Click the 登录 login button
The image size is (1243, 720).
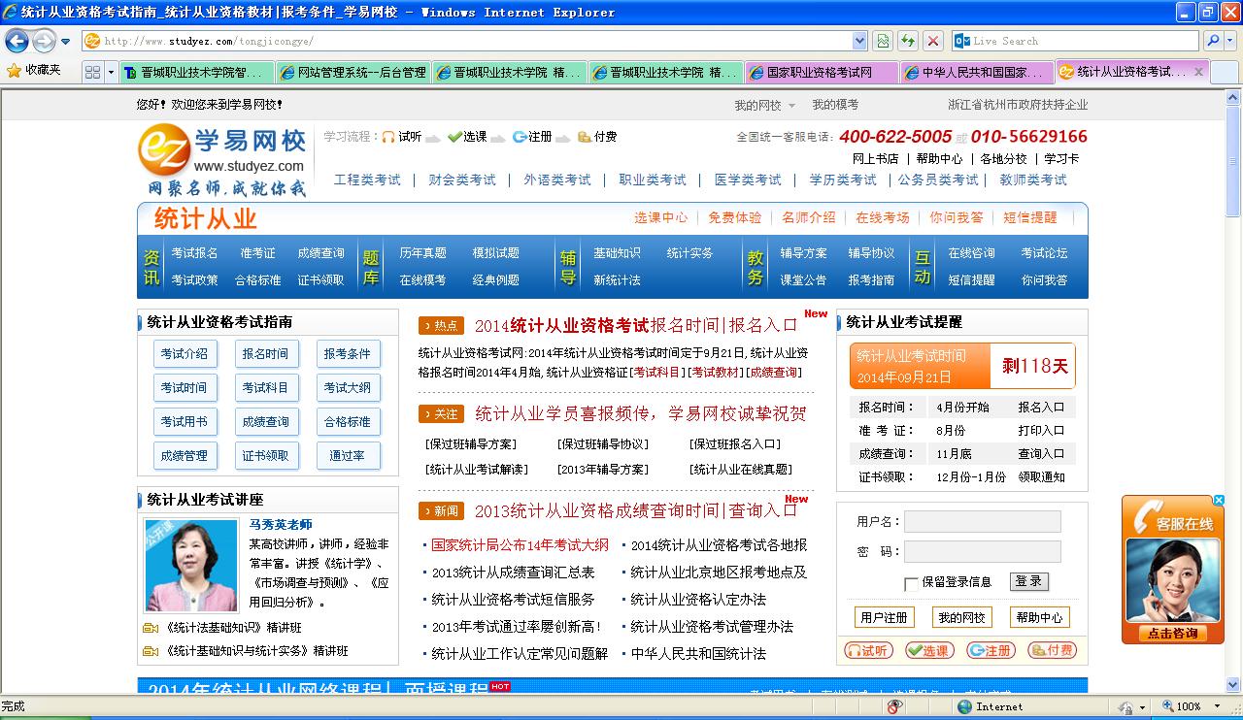point(1028,581)
